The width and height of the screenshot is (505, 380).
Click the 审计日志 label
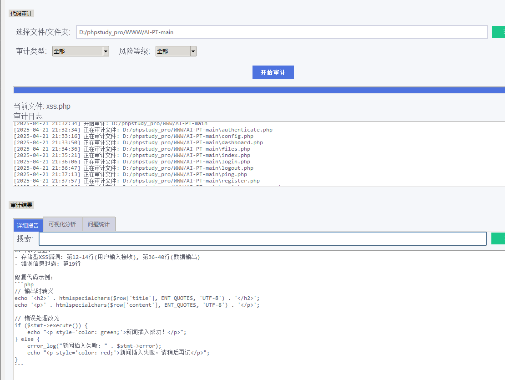(28, 116)
